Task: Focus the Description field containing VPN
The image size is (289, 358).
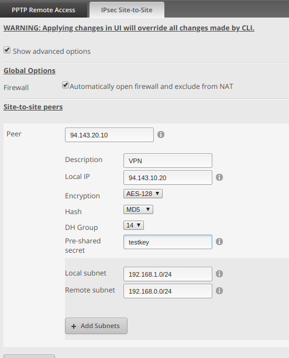Action: pos(168,160)
